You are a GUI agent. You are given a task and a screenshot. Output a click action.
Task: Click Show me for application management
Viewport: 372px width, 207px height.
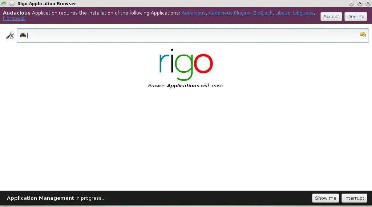coord(325,198)
